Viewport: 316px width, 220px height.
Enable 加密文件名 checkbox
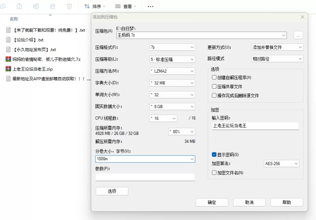point(214,173)
